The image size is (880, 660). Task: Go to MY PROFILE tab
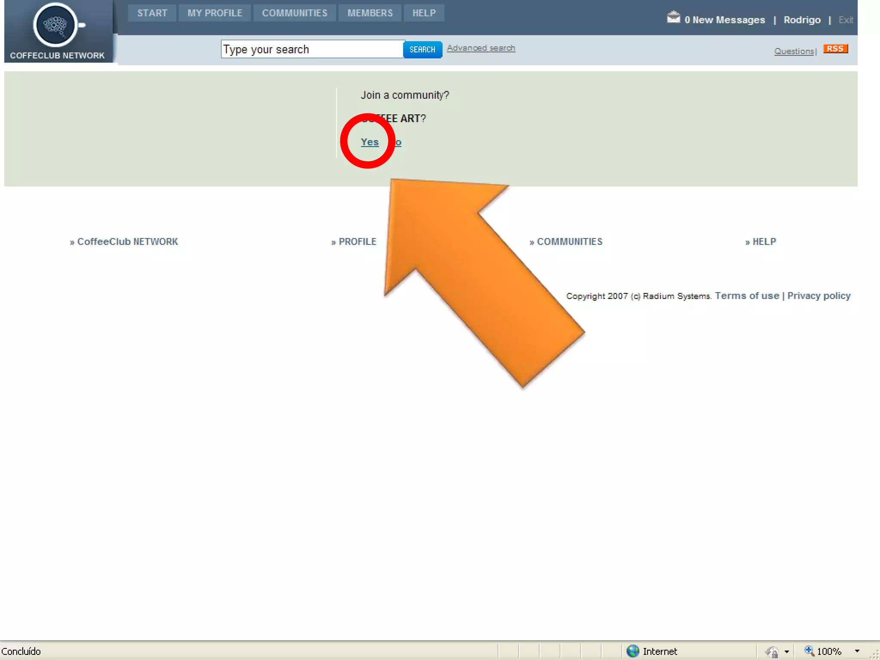215,13
